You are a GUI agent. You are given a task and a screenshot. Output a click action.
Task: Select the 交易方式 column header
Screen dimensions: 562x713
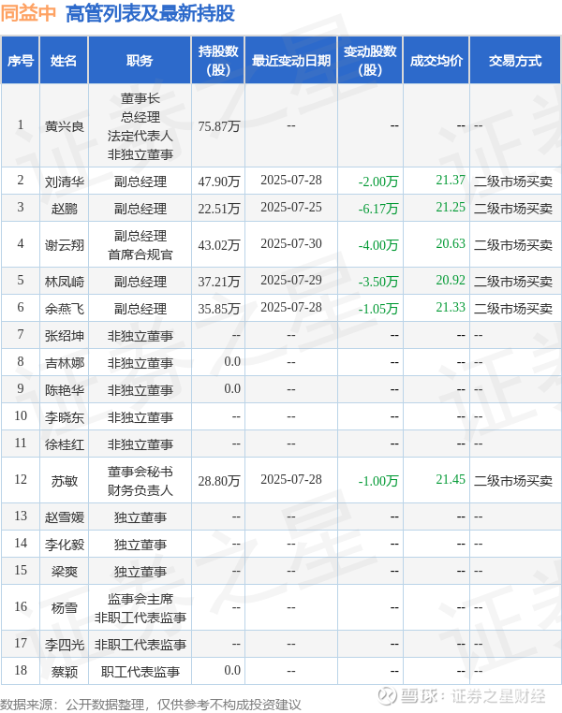(x=515, y=61)
